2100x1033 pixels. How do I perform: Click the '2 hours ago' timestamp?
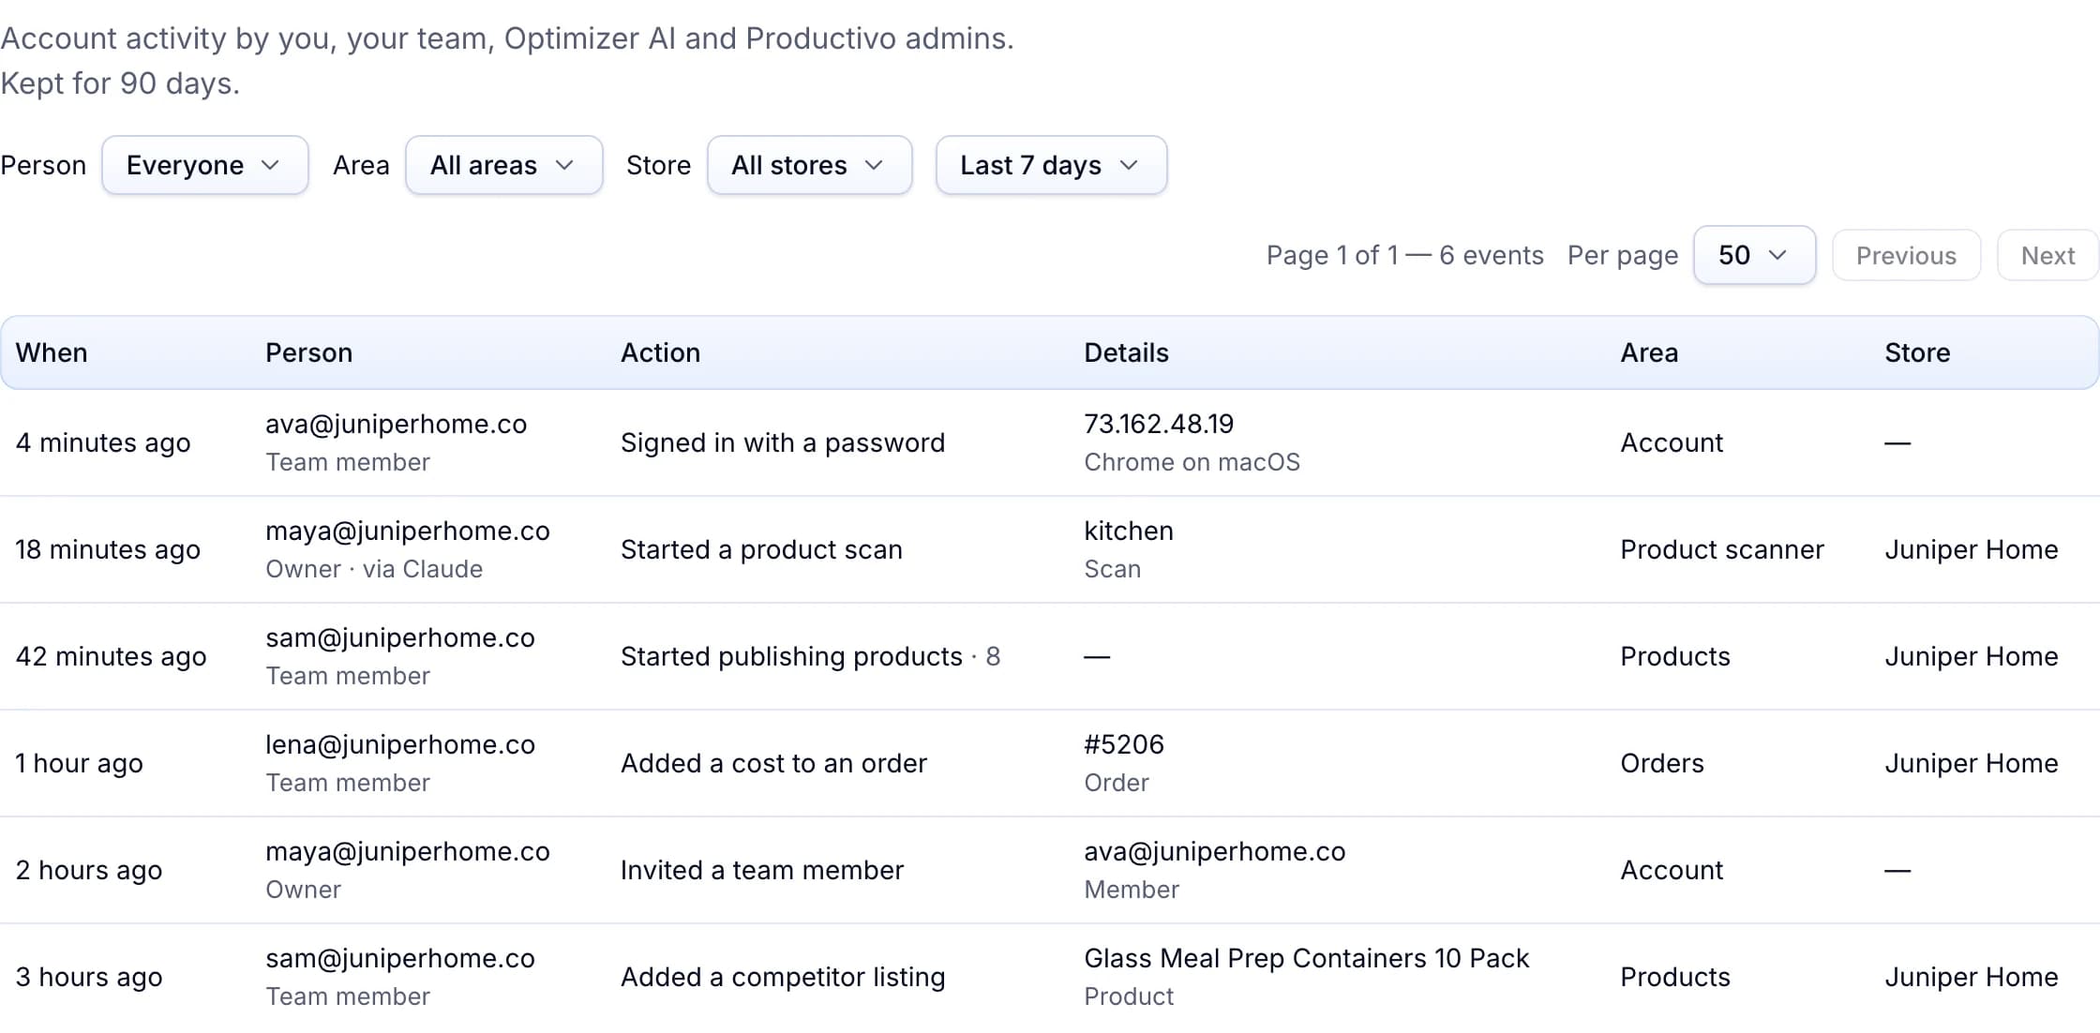coord(89,870)
